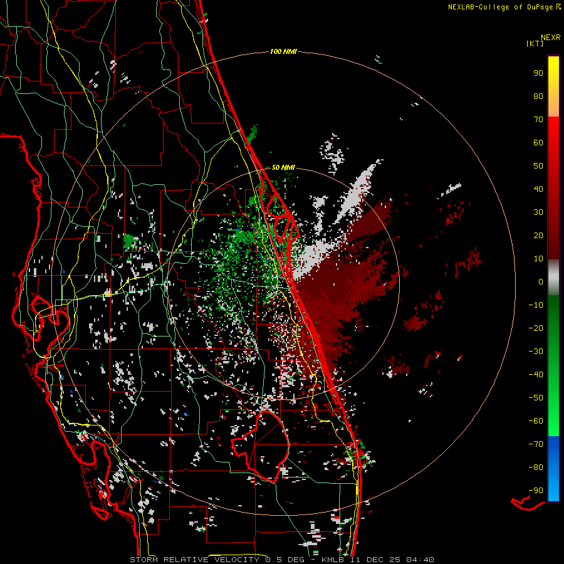Click the bottom caption starting STORM RELATIVE VELOCITY

(282, 560)
